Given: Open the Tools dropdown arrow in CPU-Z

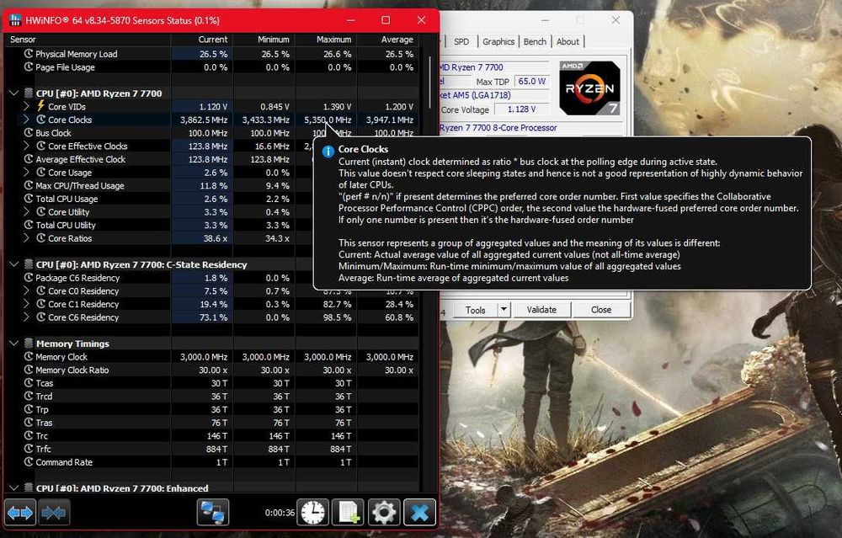Looking at the screenshot, I should 504,309.
